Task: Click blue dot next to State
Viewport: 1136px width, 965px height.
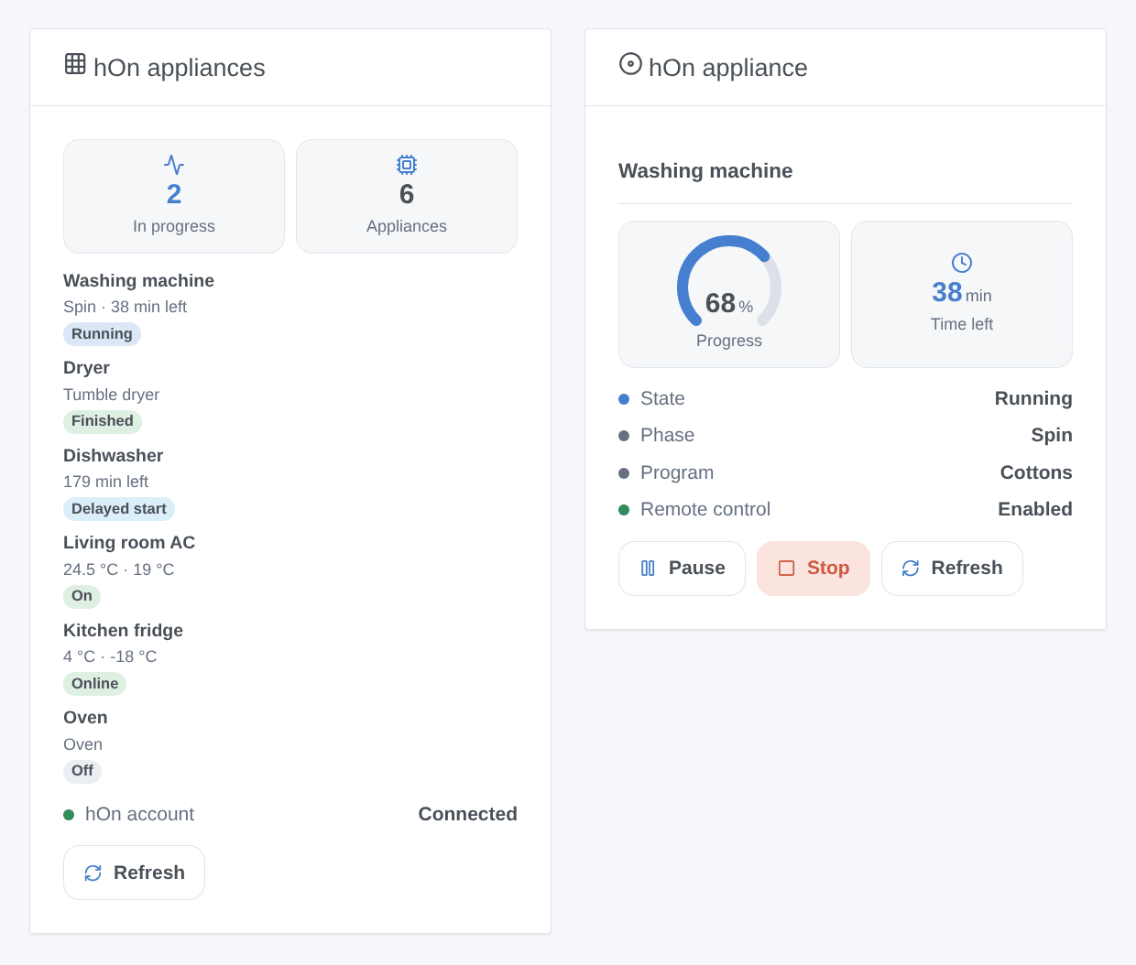Action: pos(624,399)
